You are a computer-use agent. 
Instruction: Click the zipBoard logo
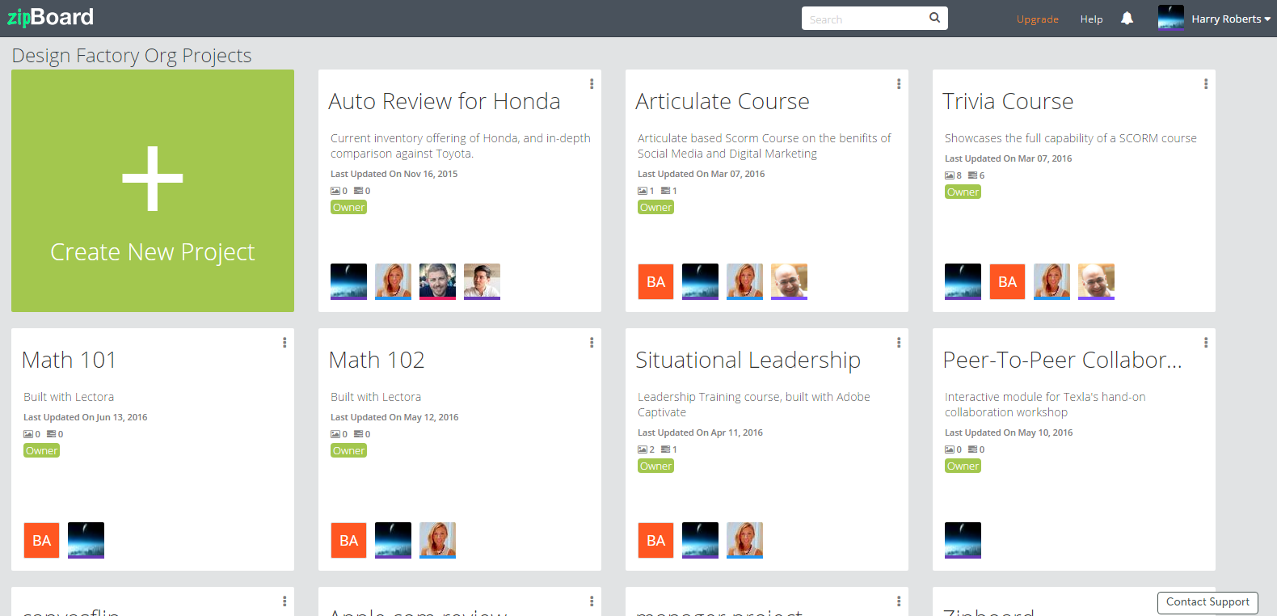50,17
